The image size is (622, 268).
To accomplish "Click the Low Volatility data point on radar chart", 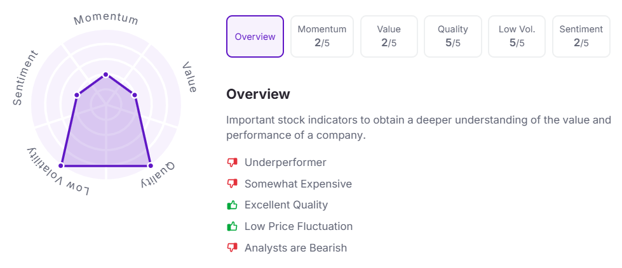I will tap(62, 166).
